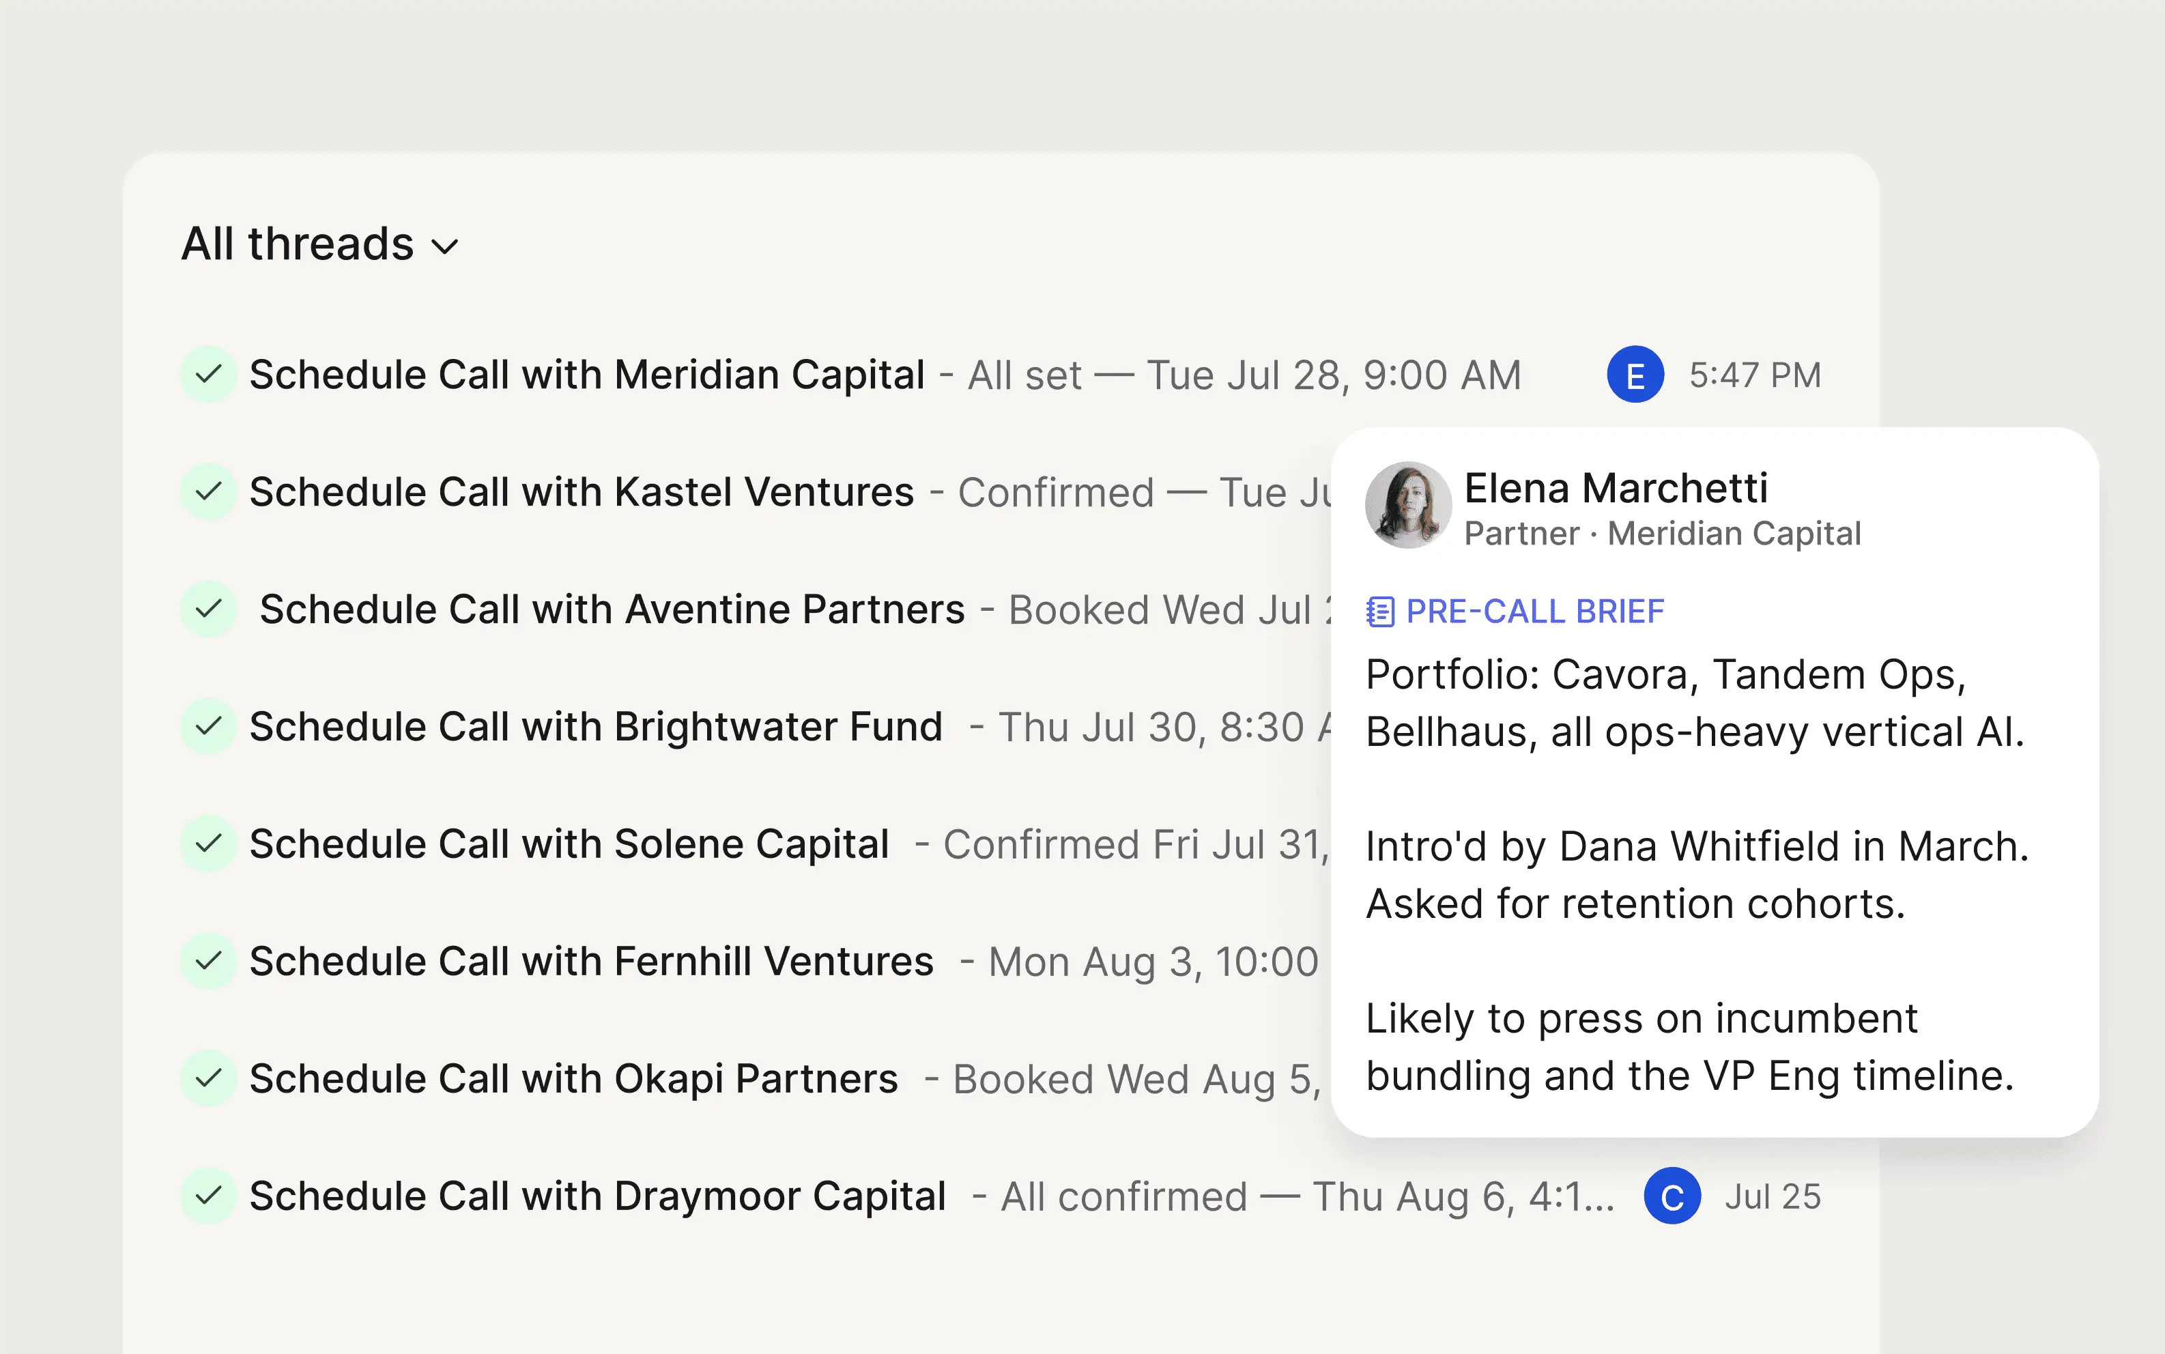The image size is (2165, 1354).
Task: Click the 5:47 PM timestamp
Action: point(1755,375)
